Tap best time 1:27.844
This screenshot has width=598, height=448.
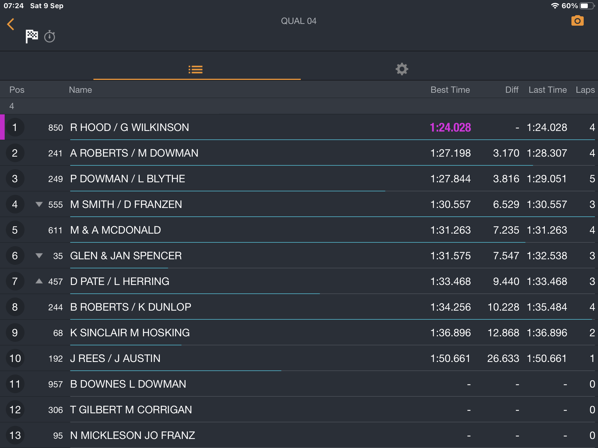click(x=451, y=179)
